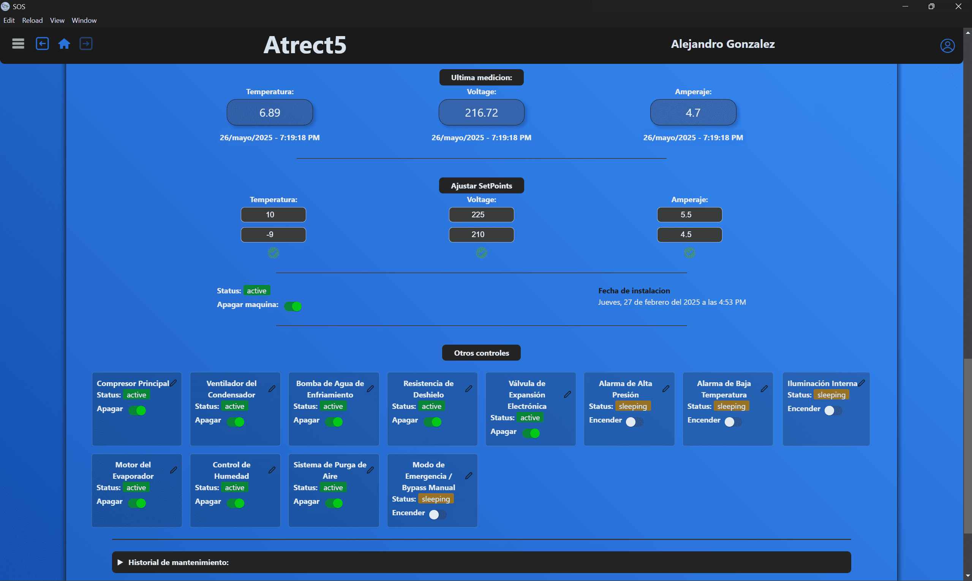972x581 pixels.
Task: Turn off Control de Humedad switch
Action: 235,503
